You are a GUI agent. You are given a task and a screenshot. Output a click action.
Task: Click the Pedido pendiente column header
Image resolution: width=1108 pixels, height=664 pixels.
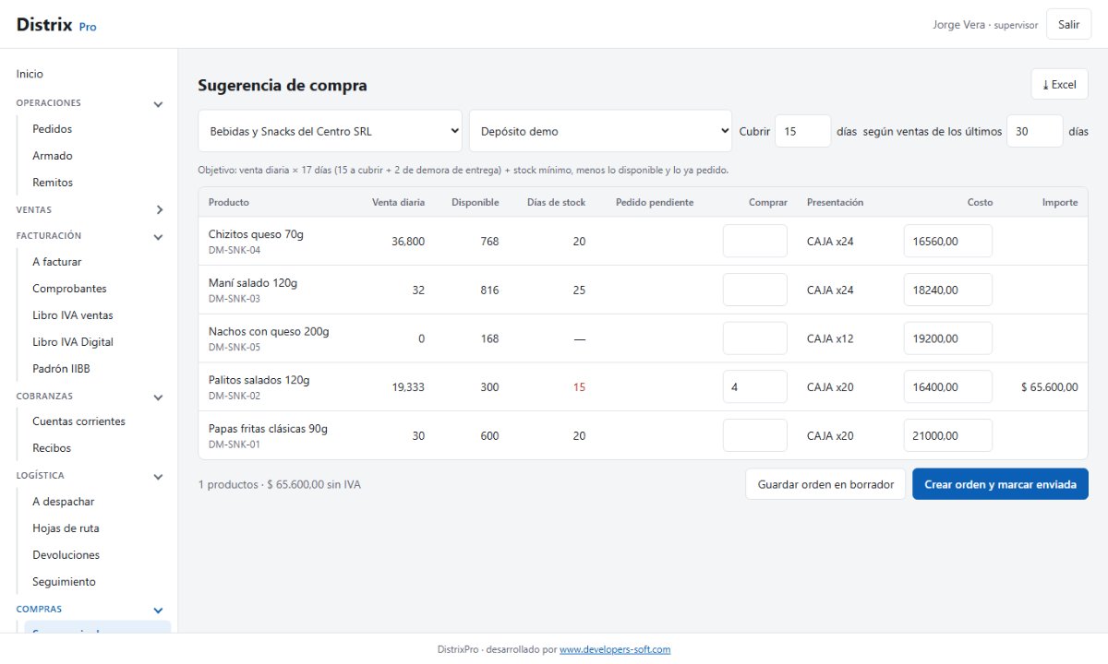coord(655,202)
